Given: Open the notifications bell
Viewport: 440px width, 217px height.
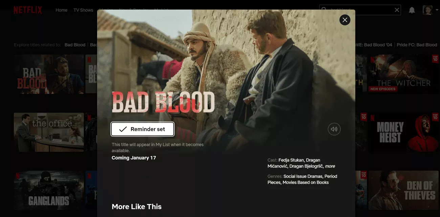Looking at the screenshot, I should 412,10.
